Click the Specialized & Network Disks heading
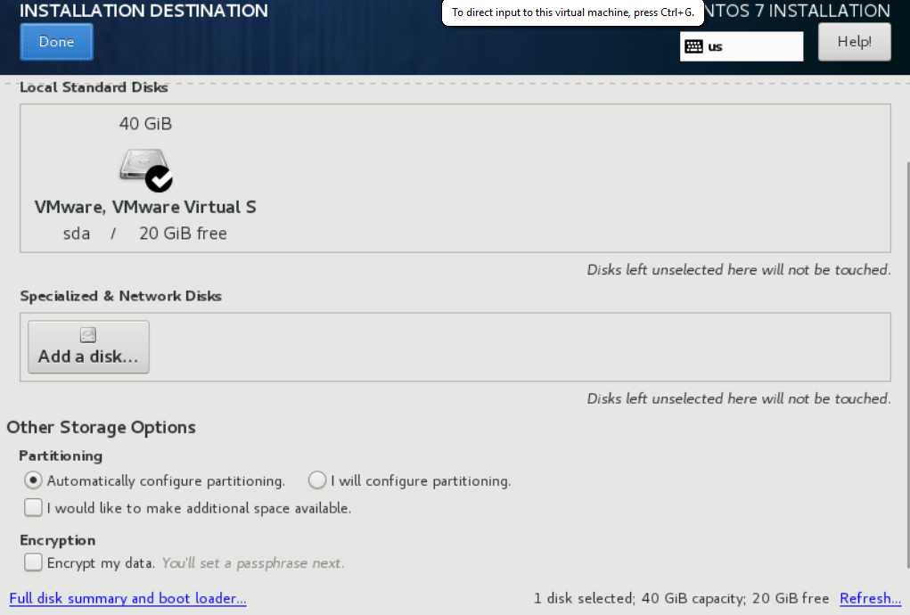910x615 pixels. pos(120,296)
